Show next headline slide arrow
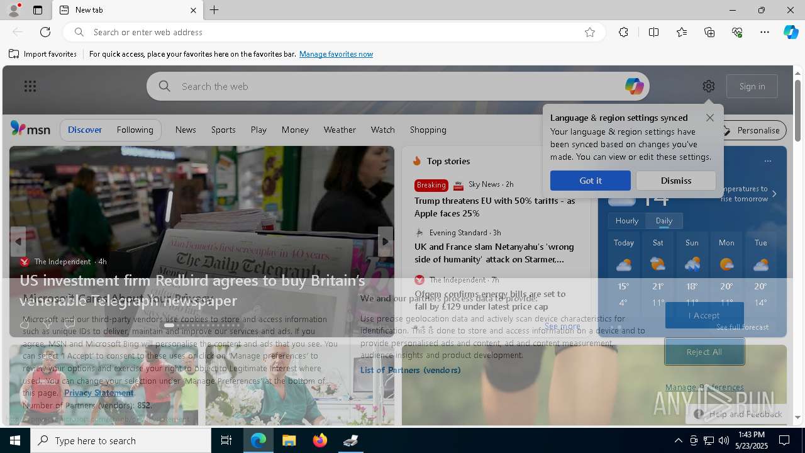This screenshot has height=453, width=805. click(x=386, y=242)
